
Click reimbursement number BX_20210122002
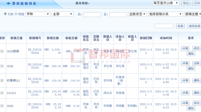[x=35, y=80]
